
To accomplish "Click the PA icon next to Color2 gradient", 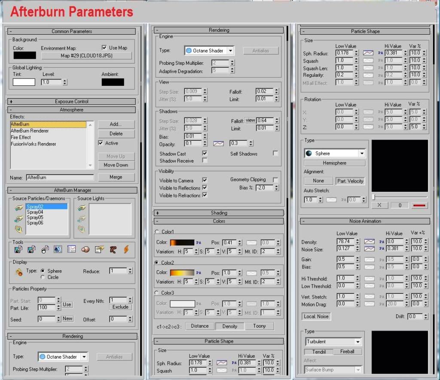I will (199, 273).
